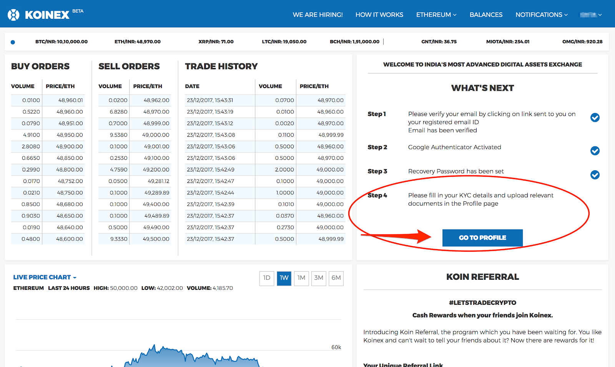Select LTC/INR ticker price
Image resolution: width=615 pixels, height=367 pixels.
pyautogui.click(x=284, y=42)
